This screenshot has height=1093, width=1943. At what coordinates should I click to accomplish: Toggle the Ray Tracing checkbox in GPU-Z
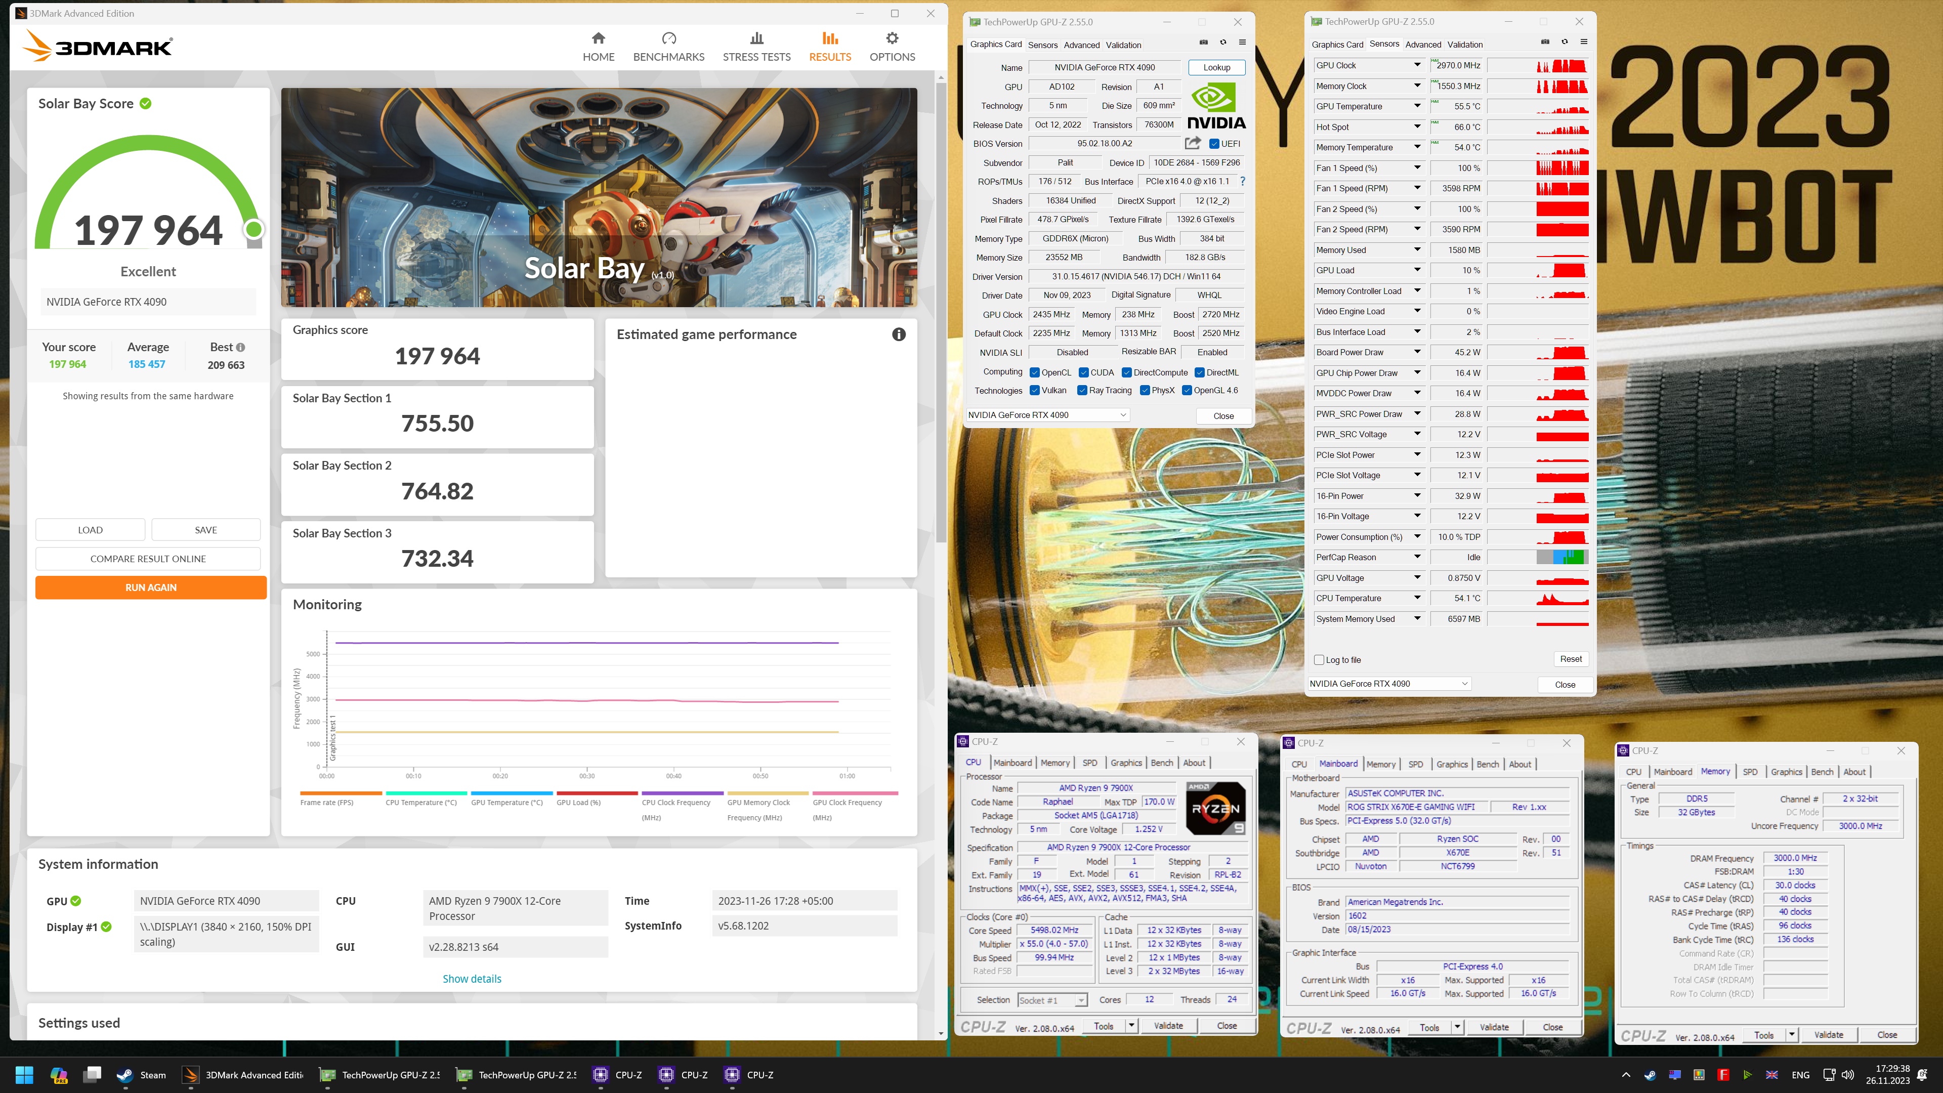click(1082, 390)
